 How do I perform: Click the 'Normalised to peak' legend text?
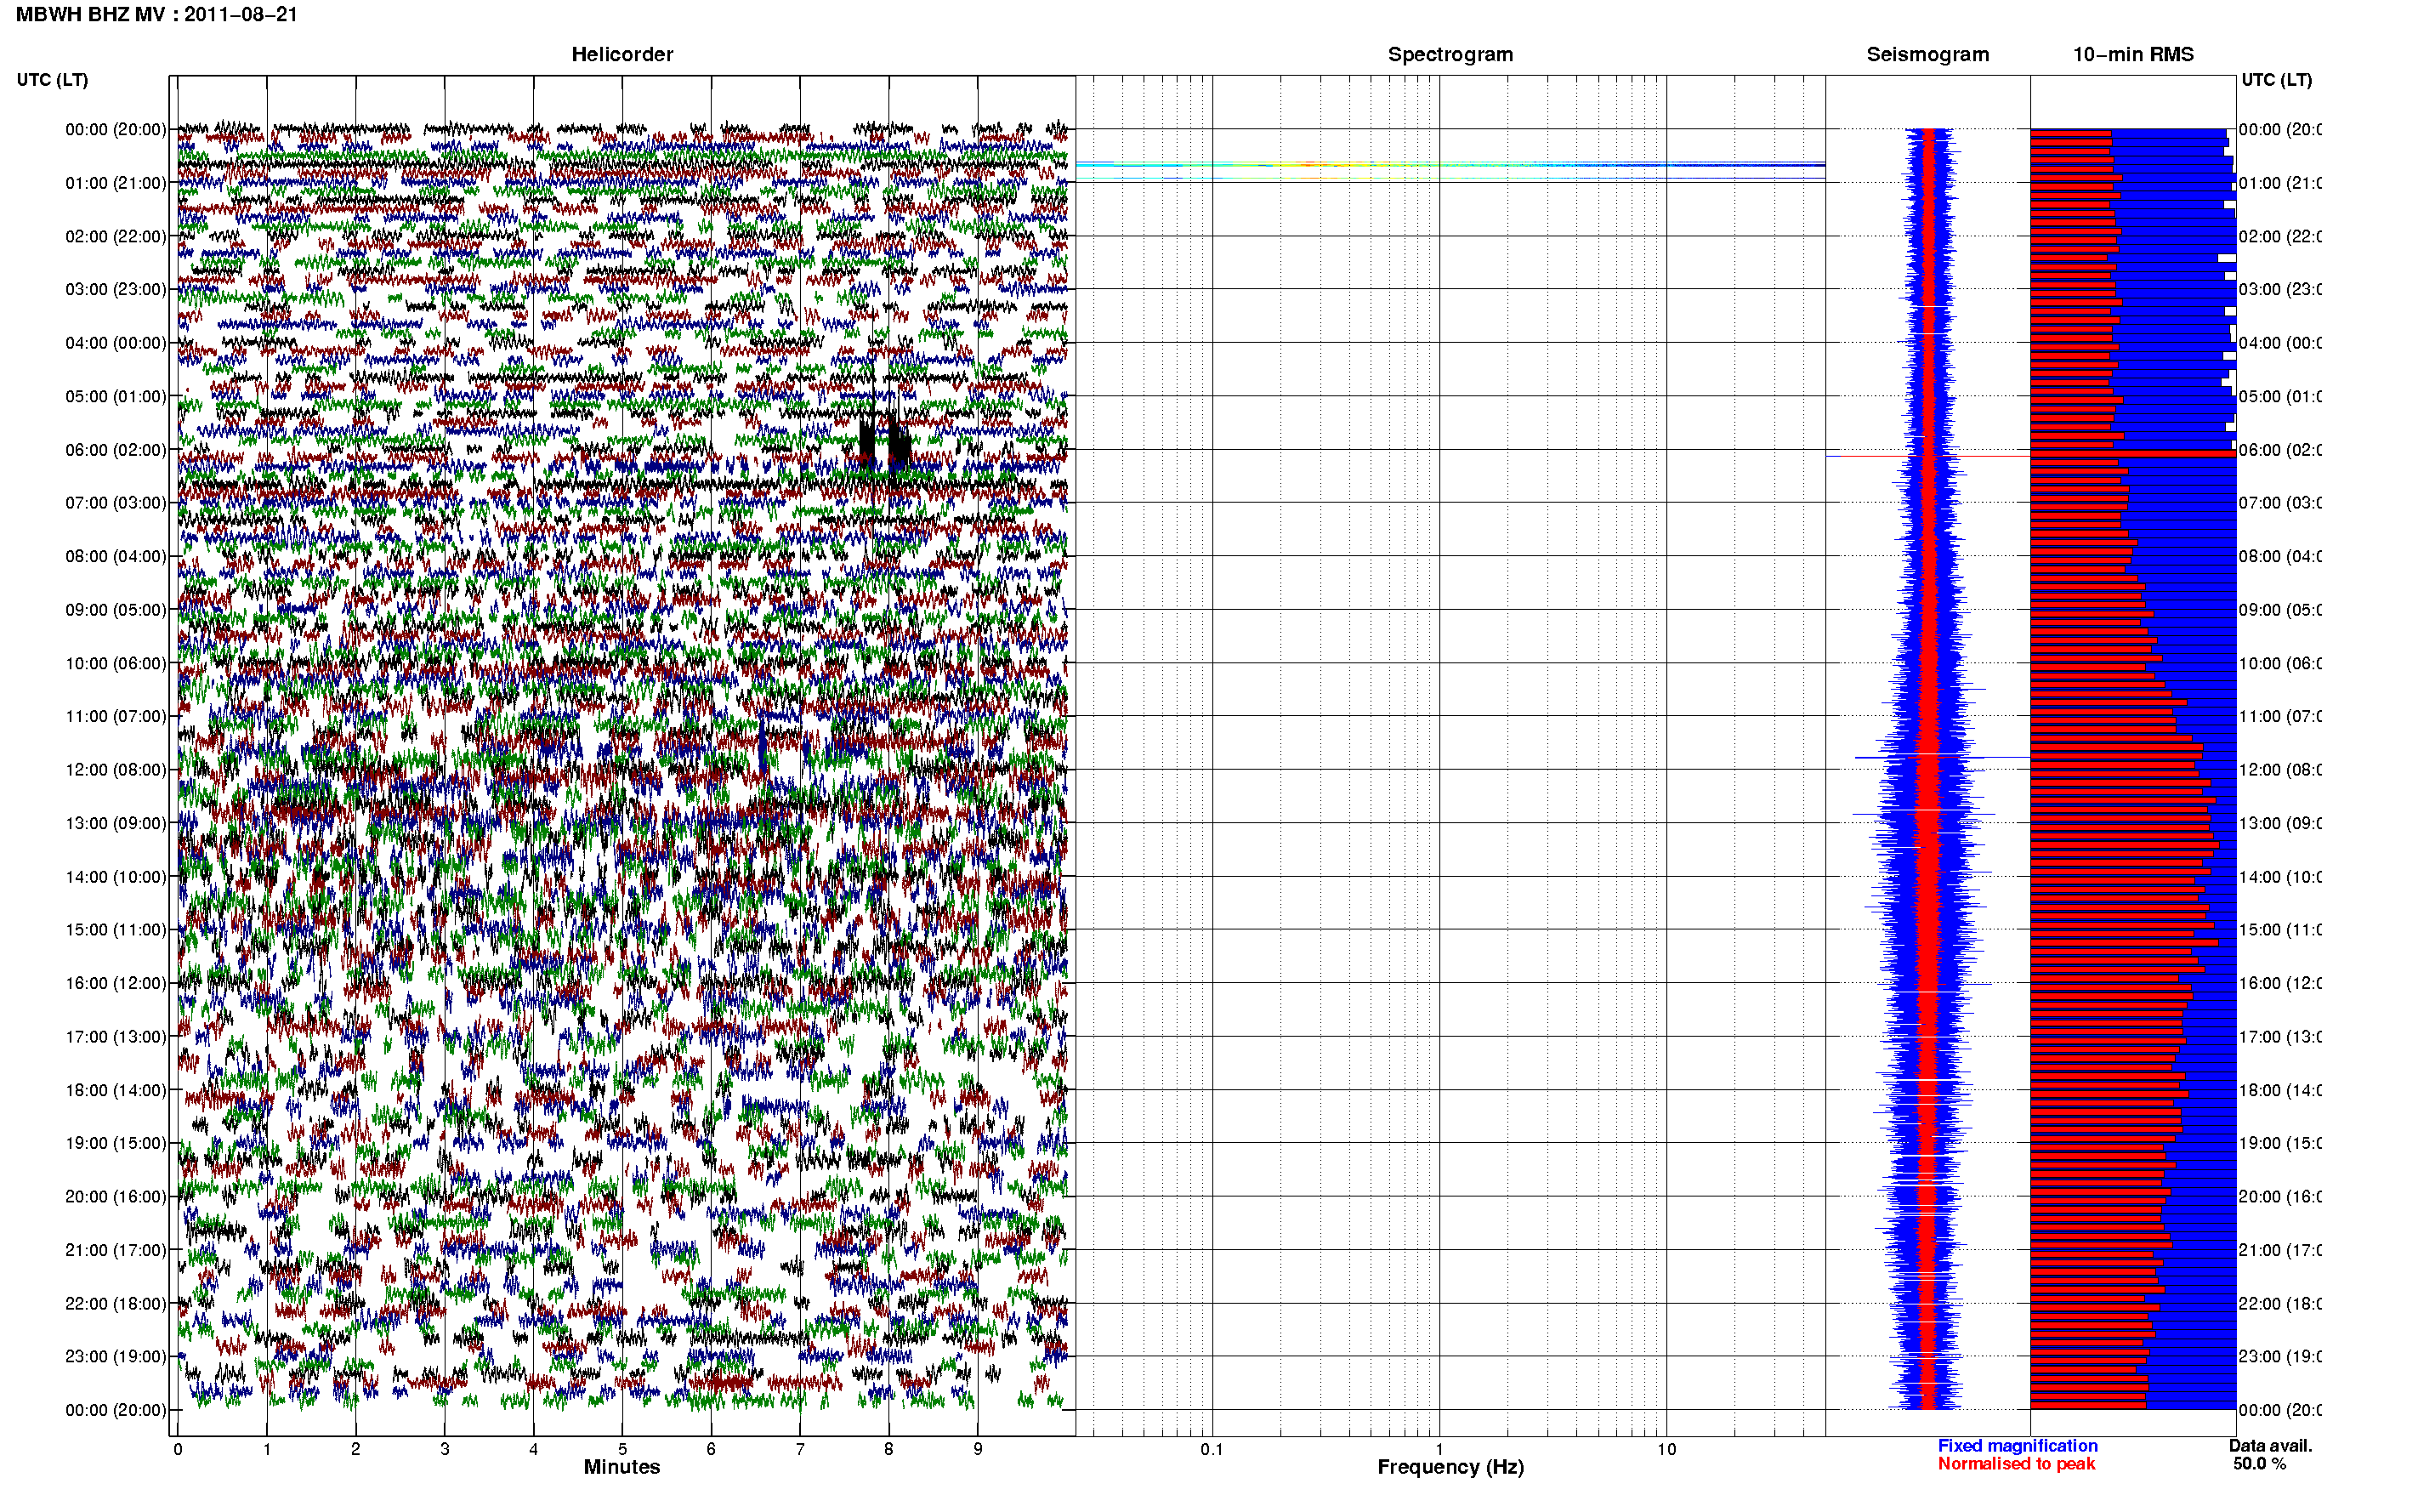pos(2016,1464)
